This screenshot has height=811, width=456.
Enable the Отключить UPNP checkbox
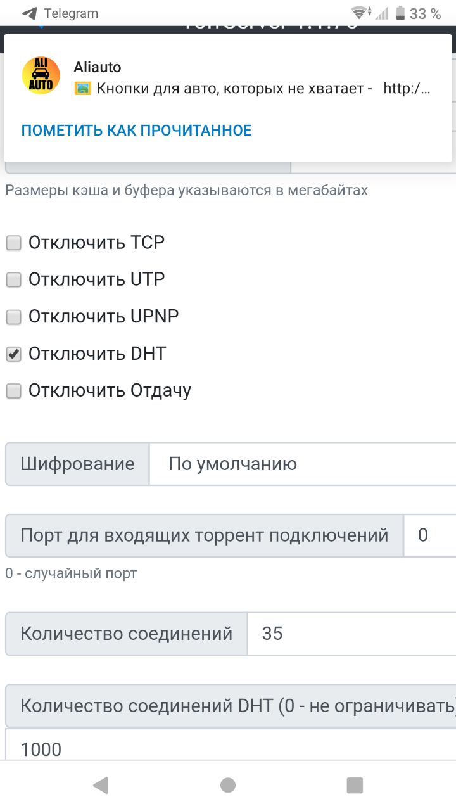[x=13, y=316]
